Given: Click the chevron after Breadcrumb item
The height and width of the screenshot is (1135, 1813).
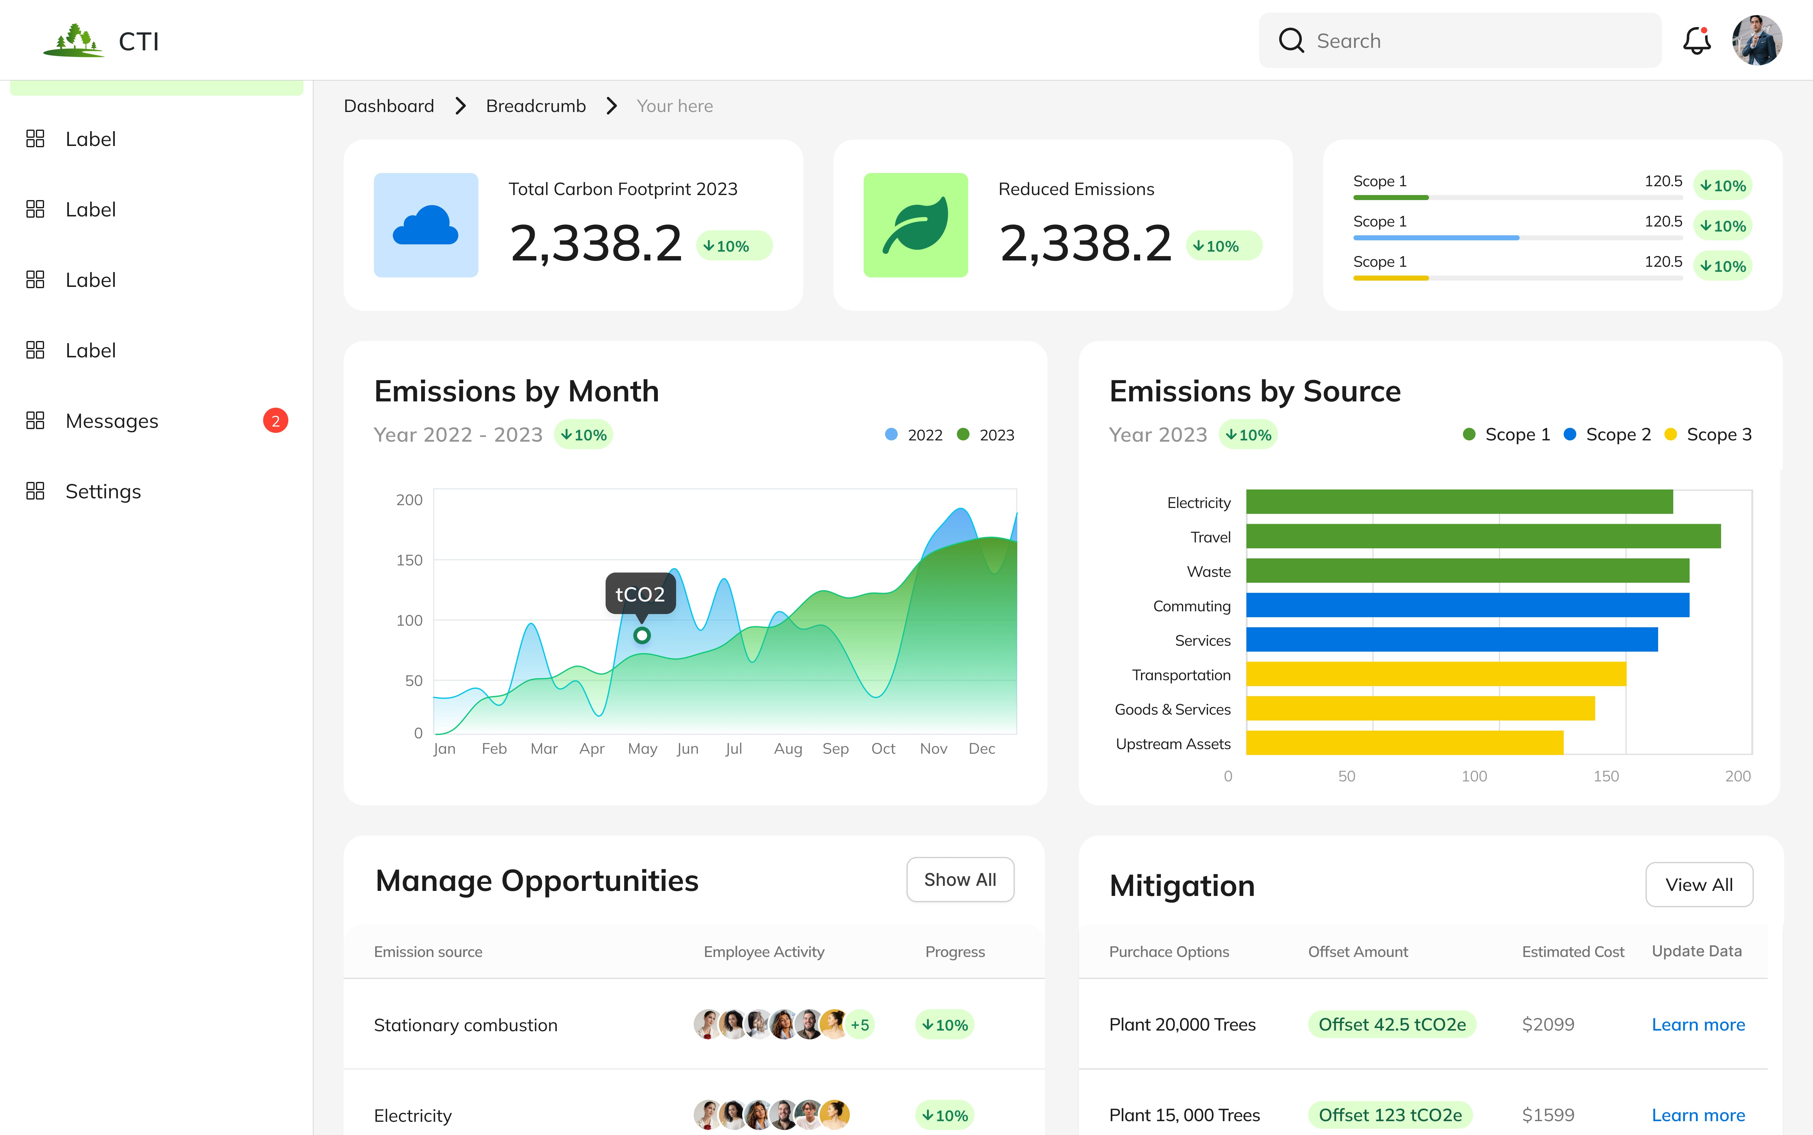Looking at the screenshot, I should [612, 106].
